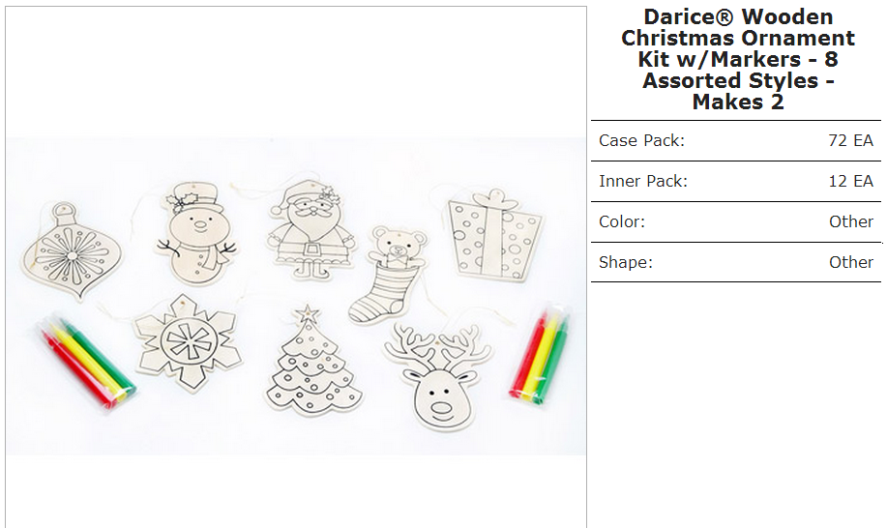Click the Darice product title heading
This screenshot has height=528, width=887.
[738, 59]
